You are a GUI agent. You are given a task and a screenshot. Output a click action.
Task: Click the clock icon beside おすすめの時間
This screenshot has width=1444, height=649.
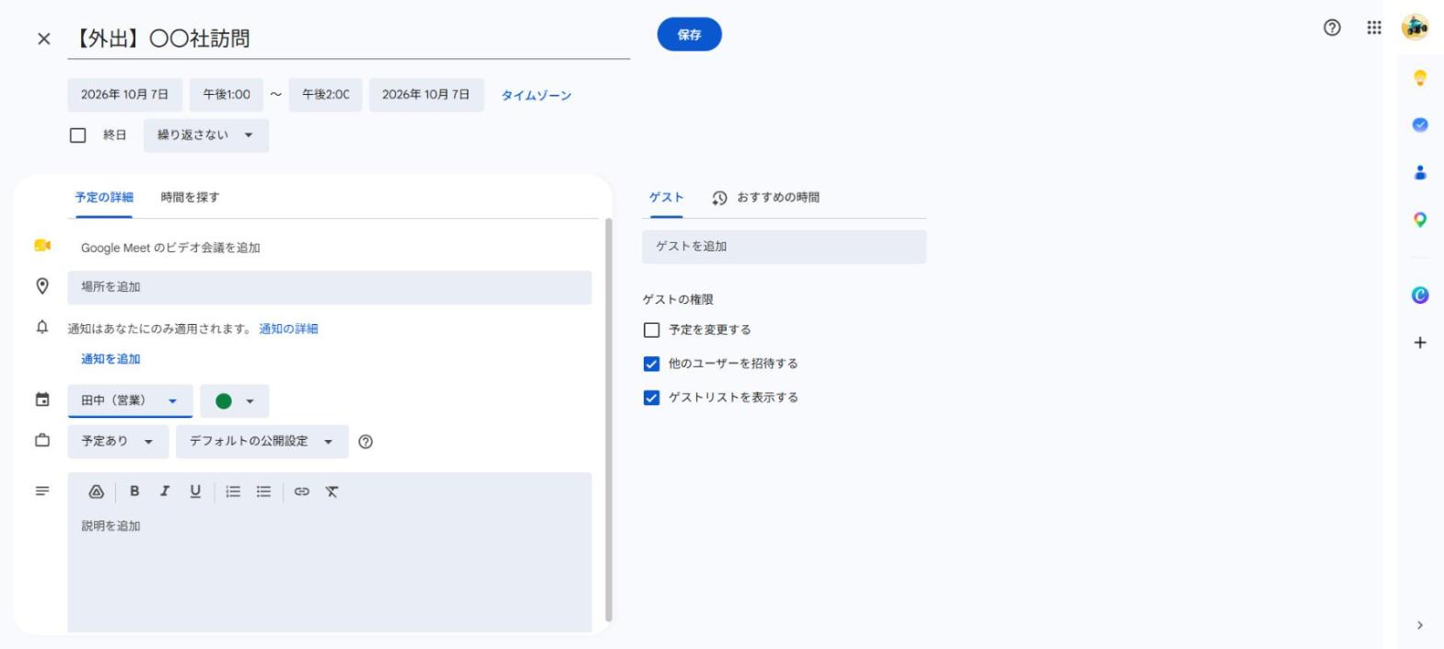719,198
